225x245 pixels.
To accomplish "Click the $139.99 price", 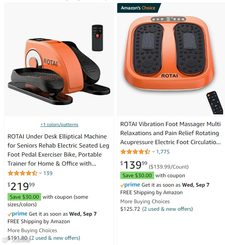I will click(x=134, y=165).
